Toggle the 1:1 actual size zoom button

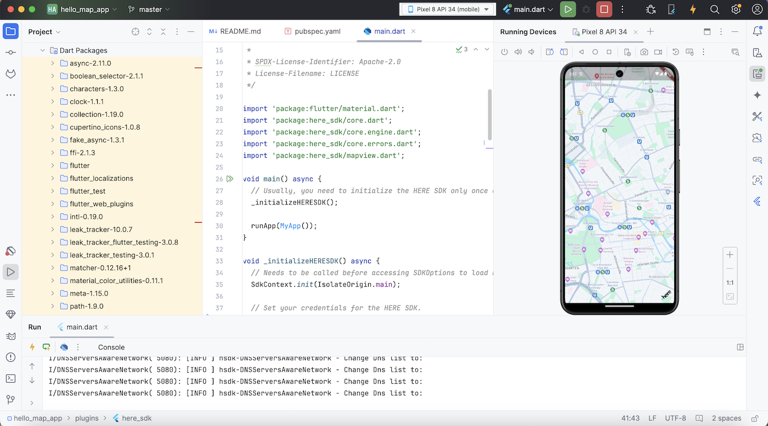(x=730, y=283)
